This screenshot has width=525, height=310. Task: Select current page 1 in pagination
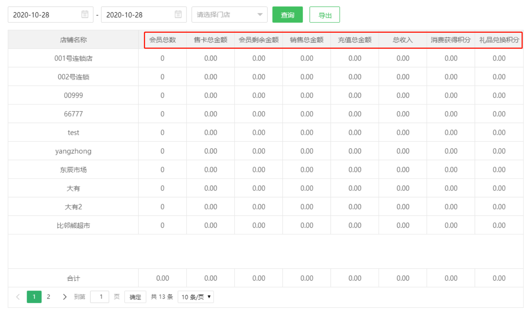[x=34, y=297]
